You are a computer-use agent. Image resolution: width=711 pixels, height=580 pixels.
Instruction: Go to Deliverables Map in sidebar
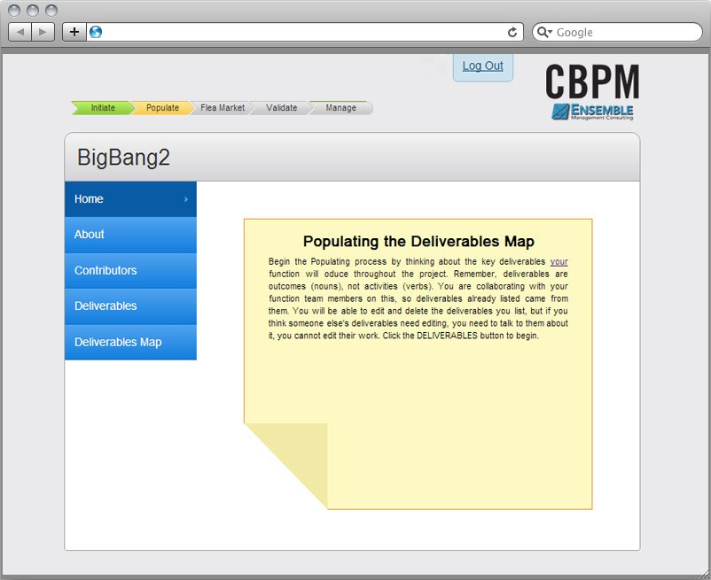(118, 342)
